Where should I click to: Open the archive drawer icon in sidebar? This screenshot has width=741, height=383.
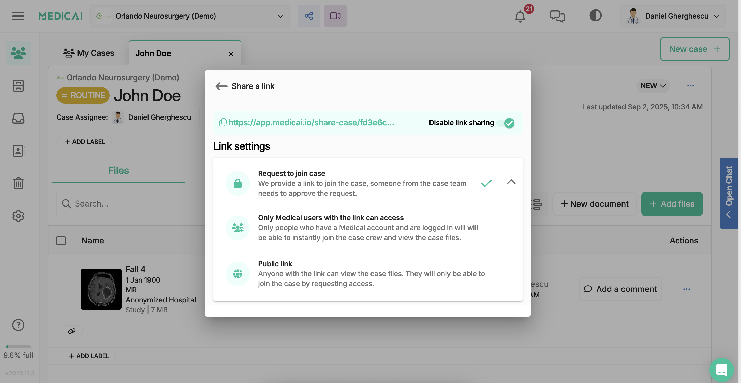(18, 86)
